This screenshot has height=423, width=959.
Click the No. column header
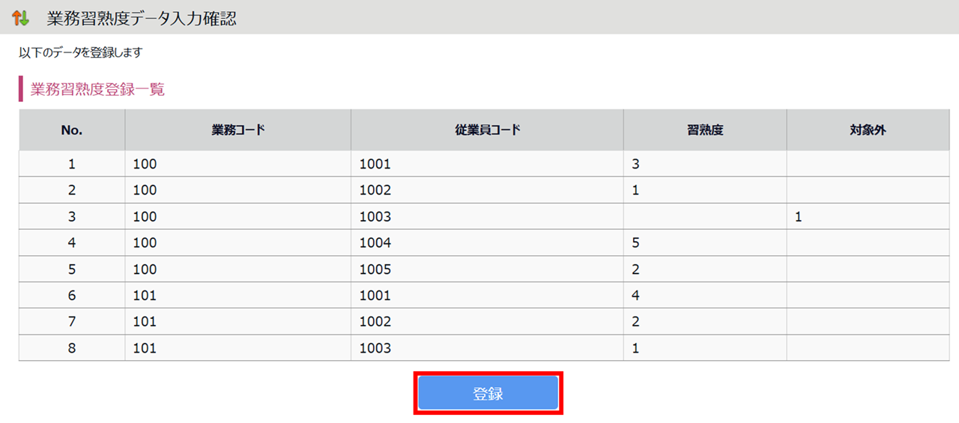pos(72,130)
